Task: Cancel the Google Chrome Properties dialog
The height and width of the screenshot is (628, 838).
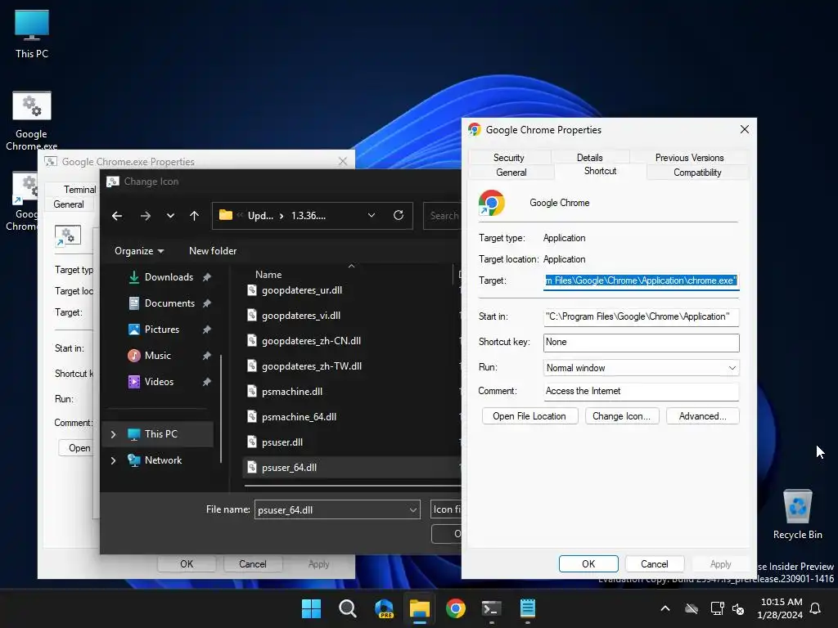Action: point(654,564)
